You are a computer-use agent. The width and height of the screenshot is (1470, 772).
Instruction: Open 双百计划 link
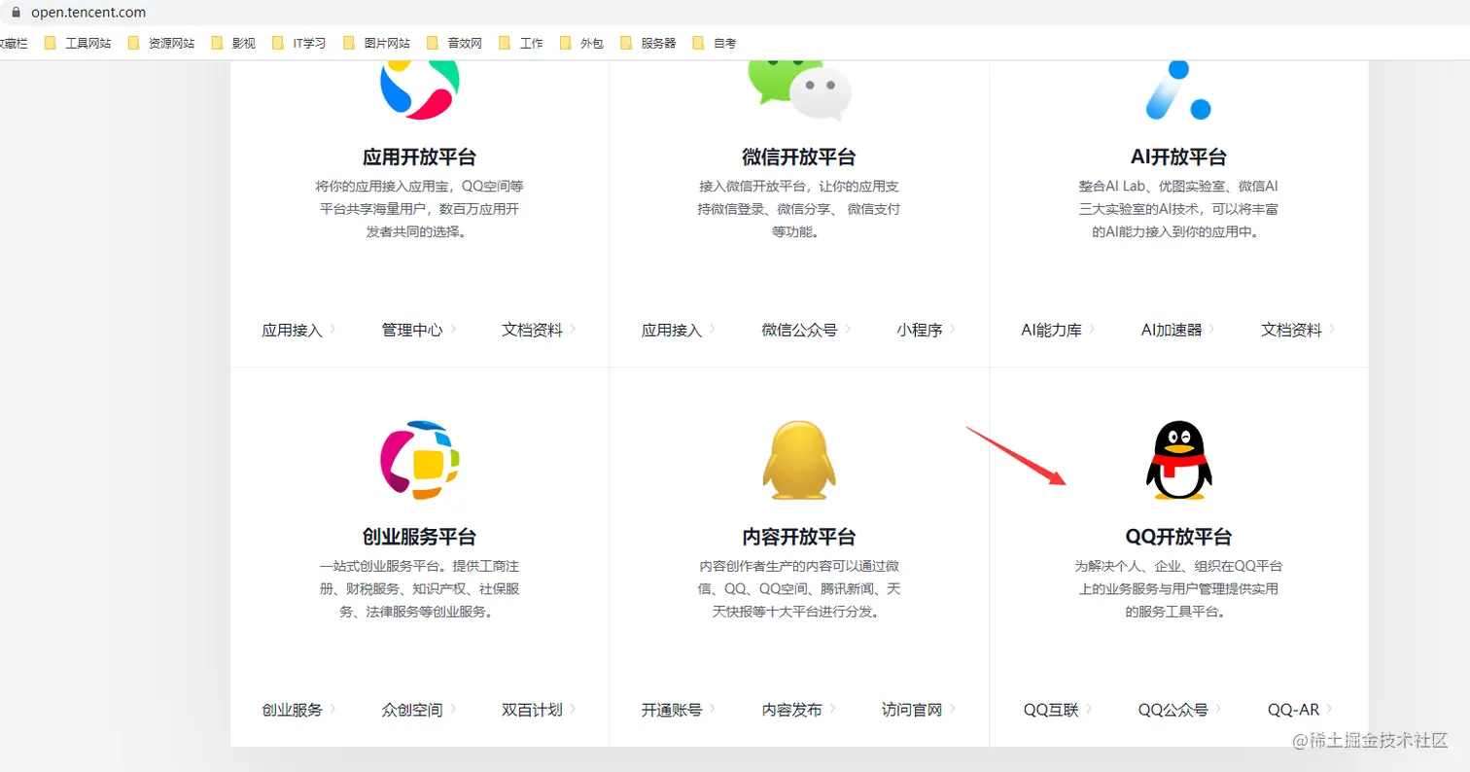click(539, 710)
